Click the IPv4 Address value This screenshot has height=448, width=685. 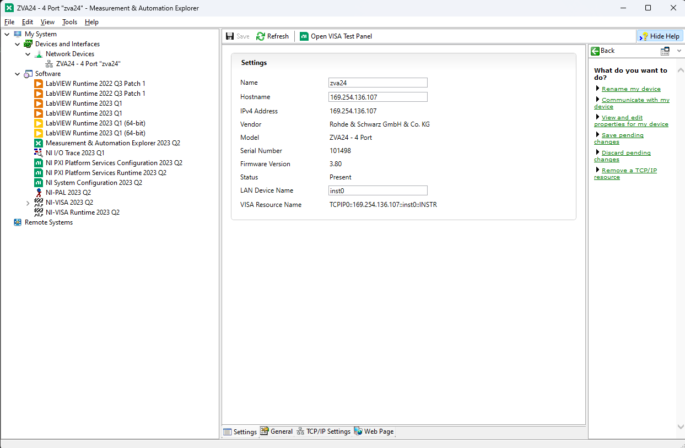coord(353,111)
